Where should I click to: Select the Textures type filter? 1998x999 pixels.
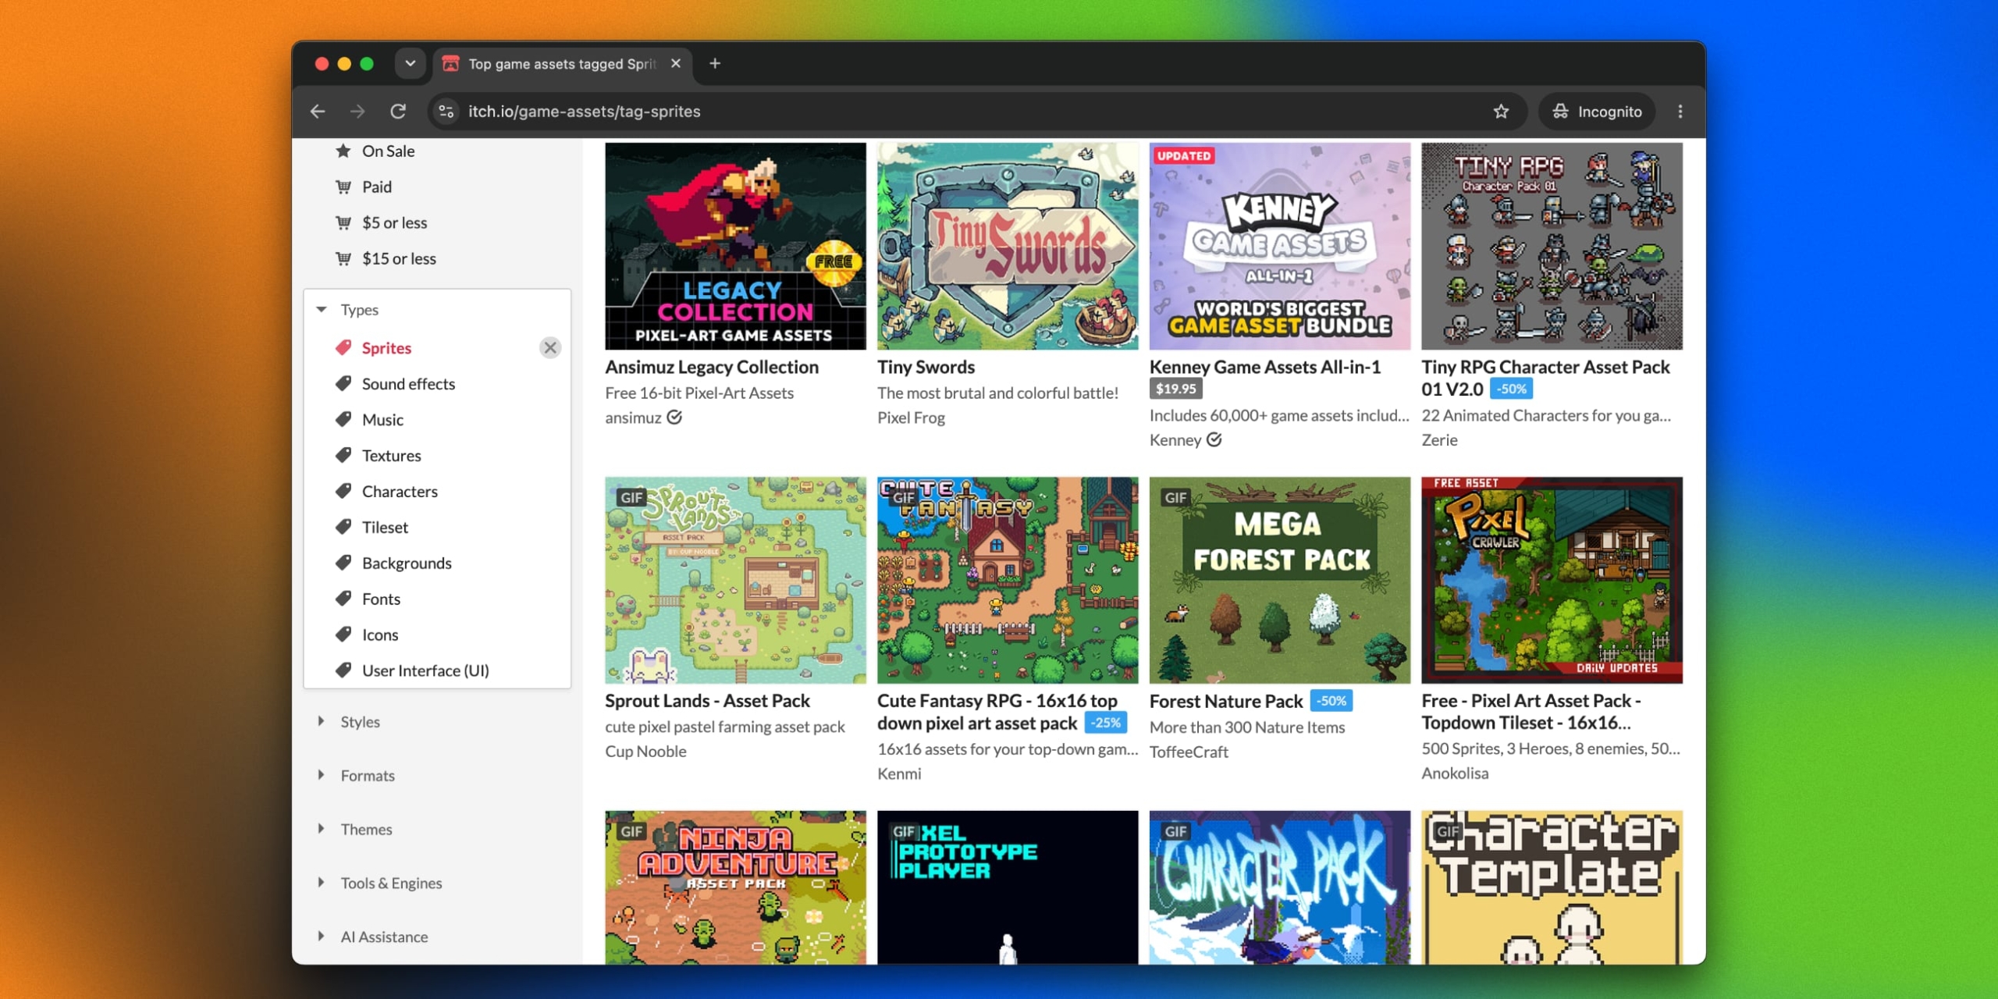pyautogui.click(x=391, y=456)
